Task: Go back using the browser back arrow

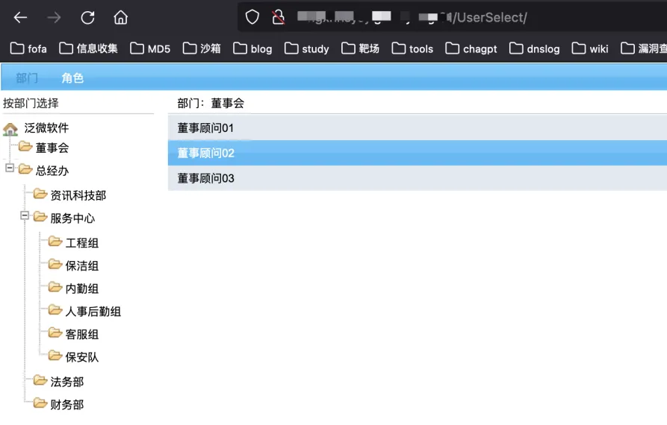Action: (20, 17)
